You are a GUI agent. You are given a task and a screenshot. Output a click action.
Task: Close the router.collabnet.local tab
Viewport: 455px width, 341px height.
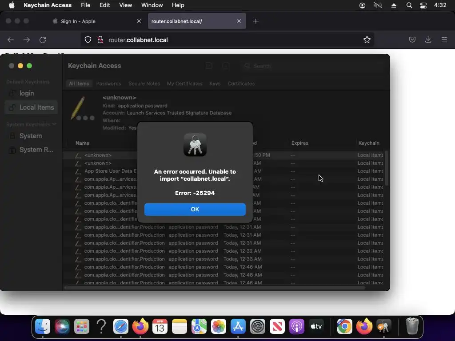(239, 21)
